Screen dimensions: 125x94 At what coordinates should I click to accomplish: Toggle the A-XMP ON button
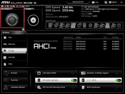[x=33, y=20]
